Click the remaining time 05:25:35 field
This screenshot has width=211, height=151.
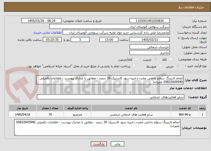click(52, 39)
